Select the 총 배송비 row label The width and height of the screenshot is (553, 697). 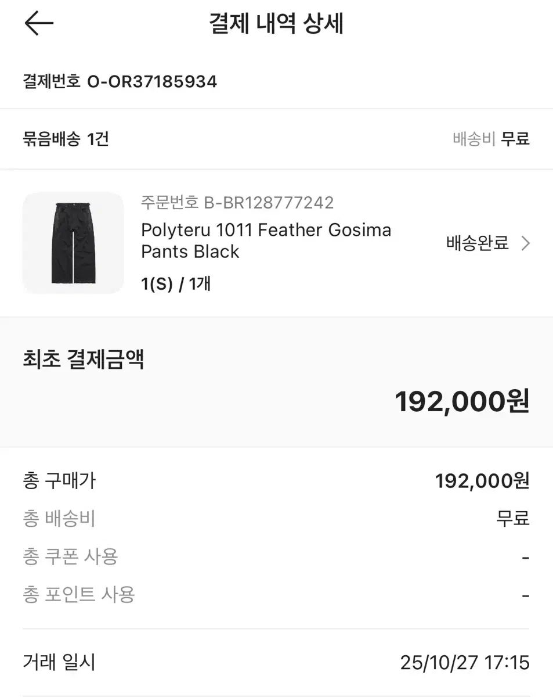coord(59,519)
